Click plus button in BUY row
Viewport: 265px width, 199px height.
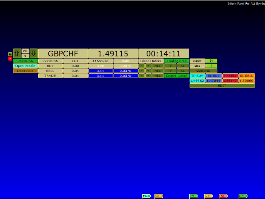point(148,66)
